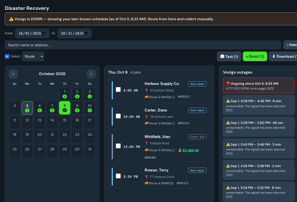Viewport: 297px width, 202px height.
Task: Click the money bag icon beside $2,480.00
Action: 180,151
